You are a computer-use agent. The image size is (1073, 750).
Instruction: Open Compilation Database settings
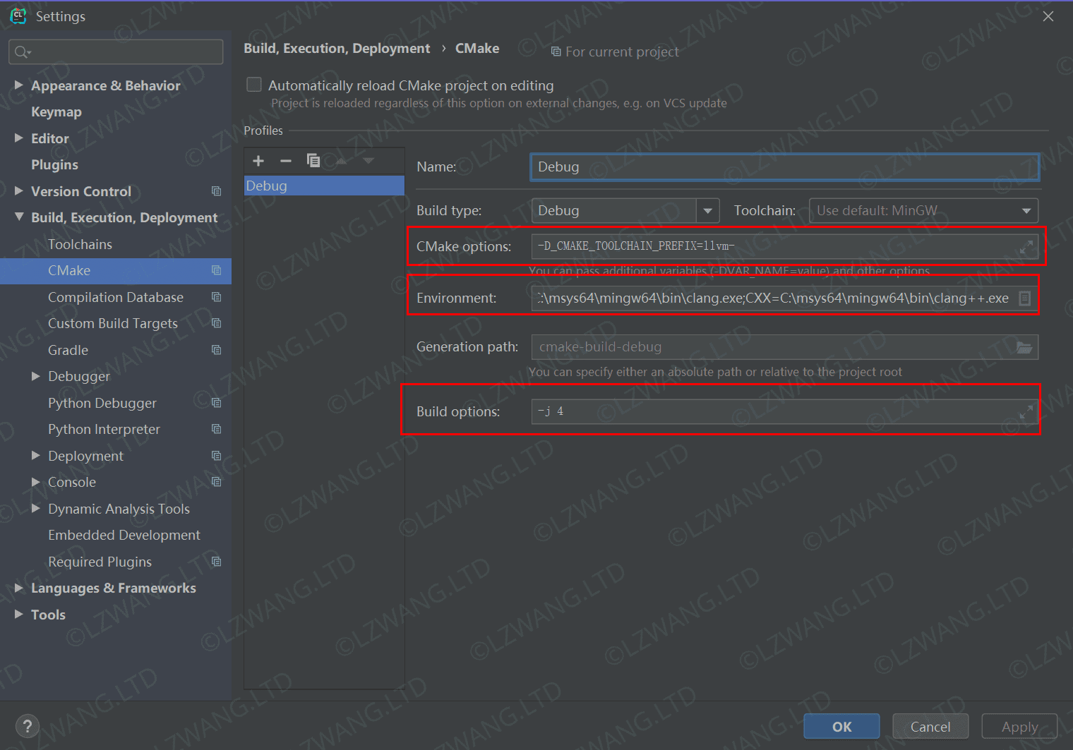point(116,297)
